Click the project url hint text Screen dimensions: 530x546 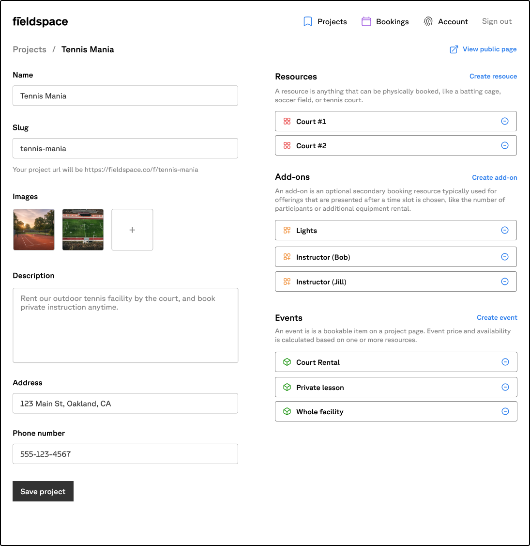coord(106,170)
